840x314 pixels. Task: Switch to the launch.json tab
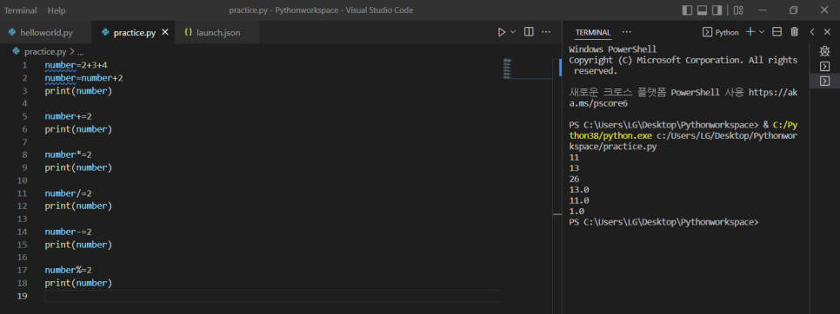pyautogui.click(x=217, y=33)
